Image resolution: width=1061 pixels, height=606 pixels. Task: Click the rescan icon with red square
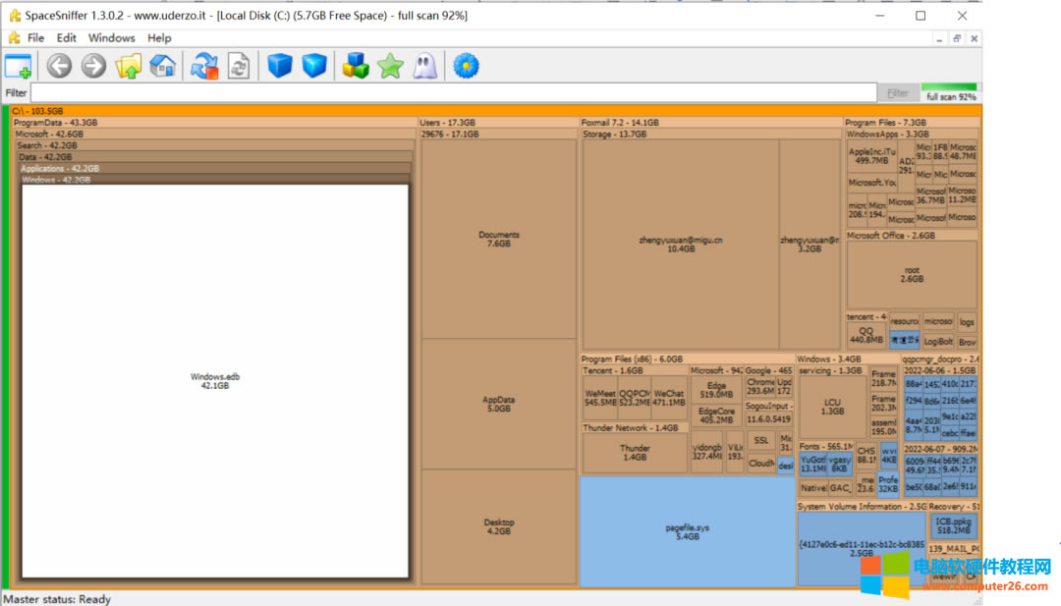pos(204,66)
